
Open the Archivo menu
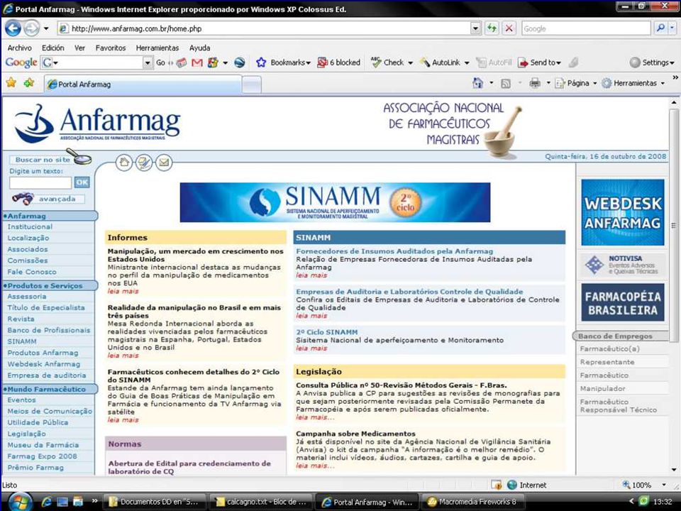click(20, 48)
